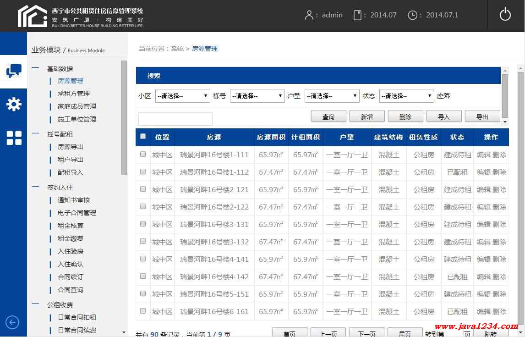525x337 pixels.
Task: Check the row for 瑞景河畔16号楼4-142
Action: [143, 276]
